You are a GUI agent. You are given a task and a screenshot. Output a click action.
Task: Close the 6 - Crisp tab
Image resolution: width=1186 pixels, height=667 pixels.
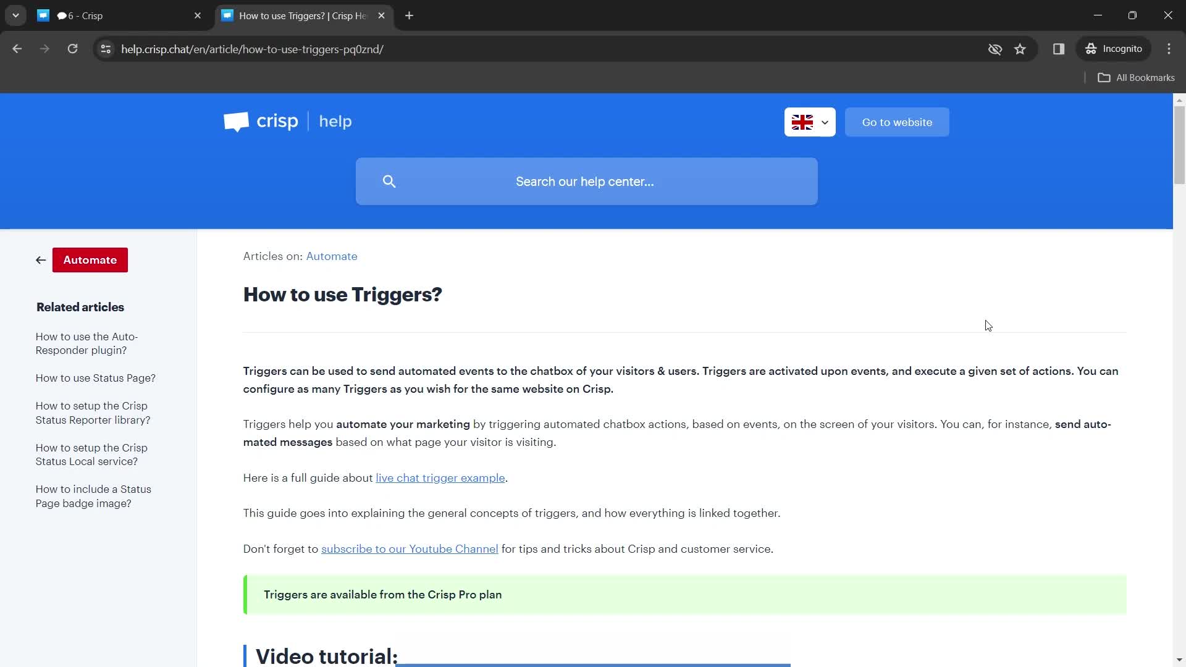click(198, 16)
